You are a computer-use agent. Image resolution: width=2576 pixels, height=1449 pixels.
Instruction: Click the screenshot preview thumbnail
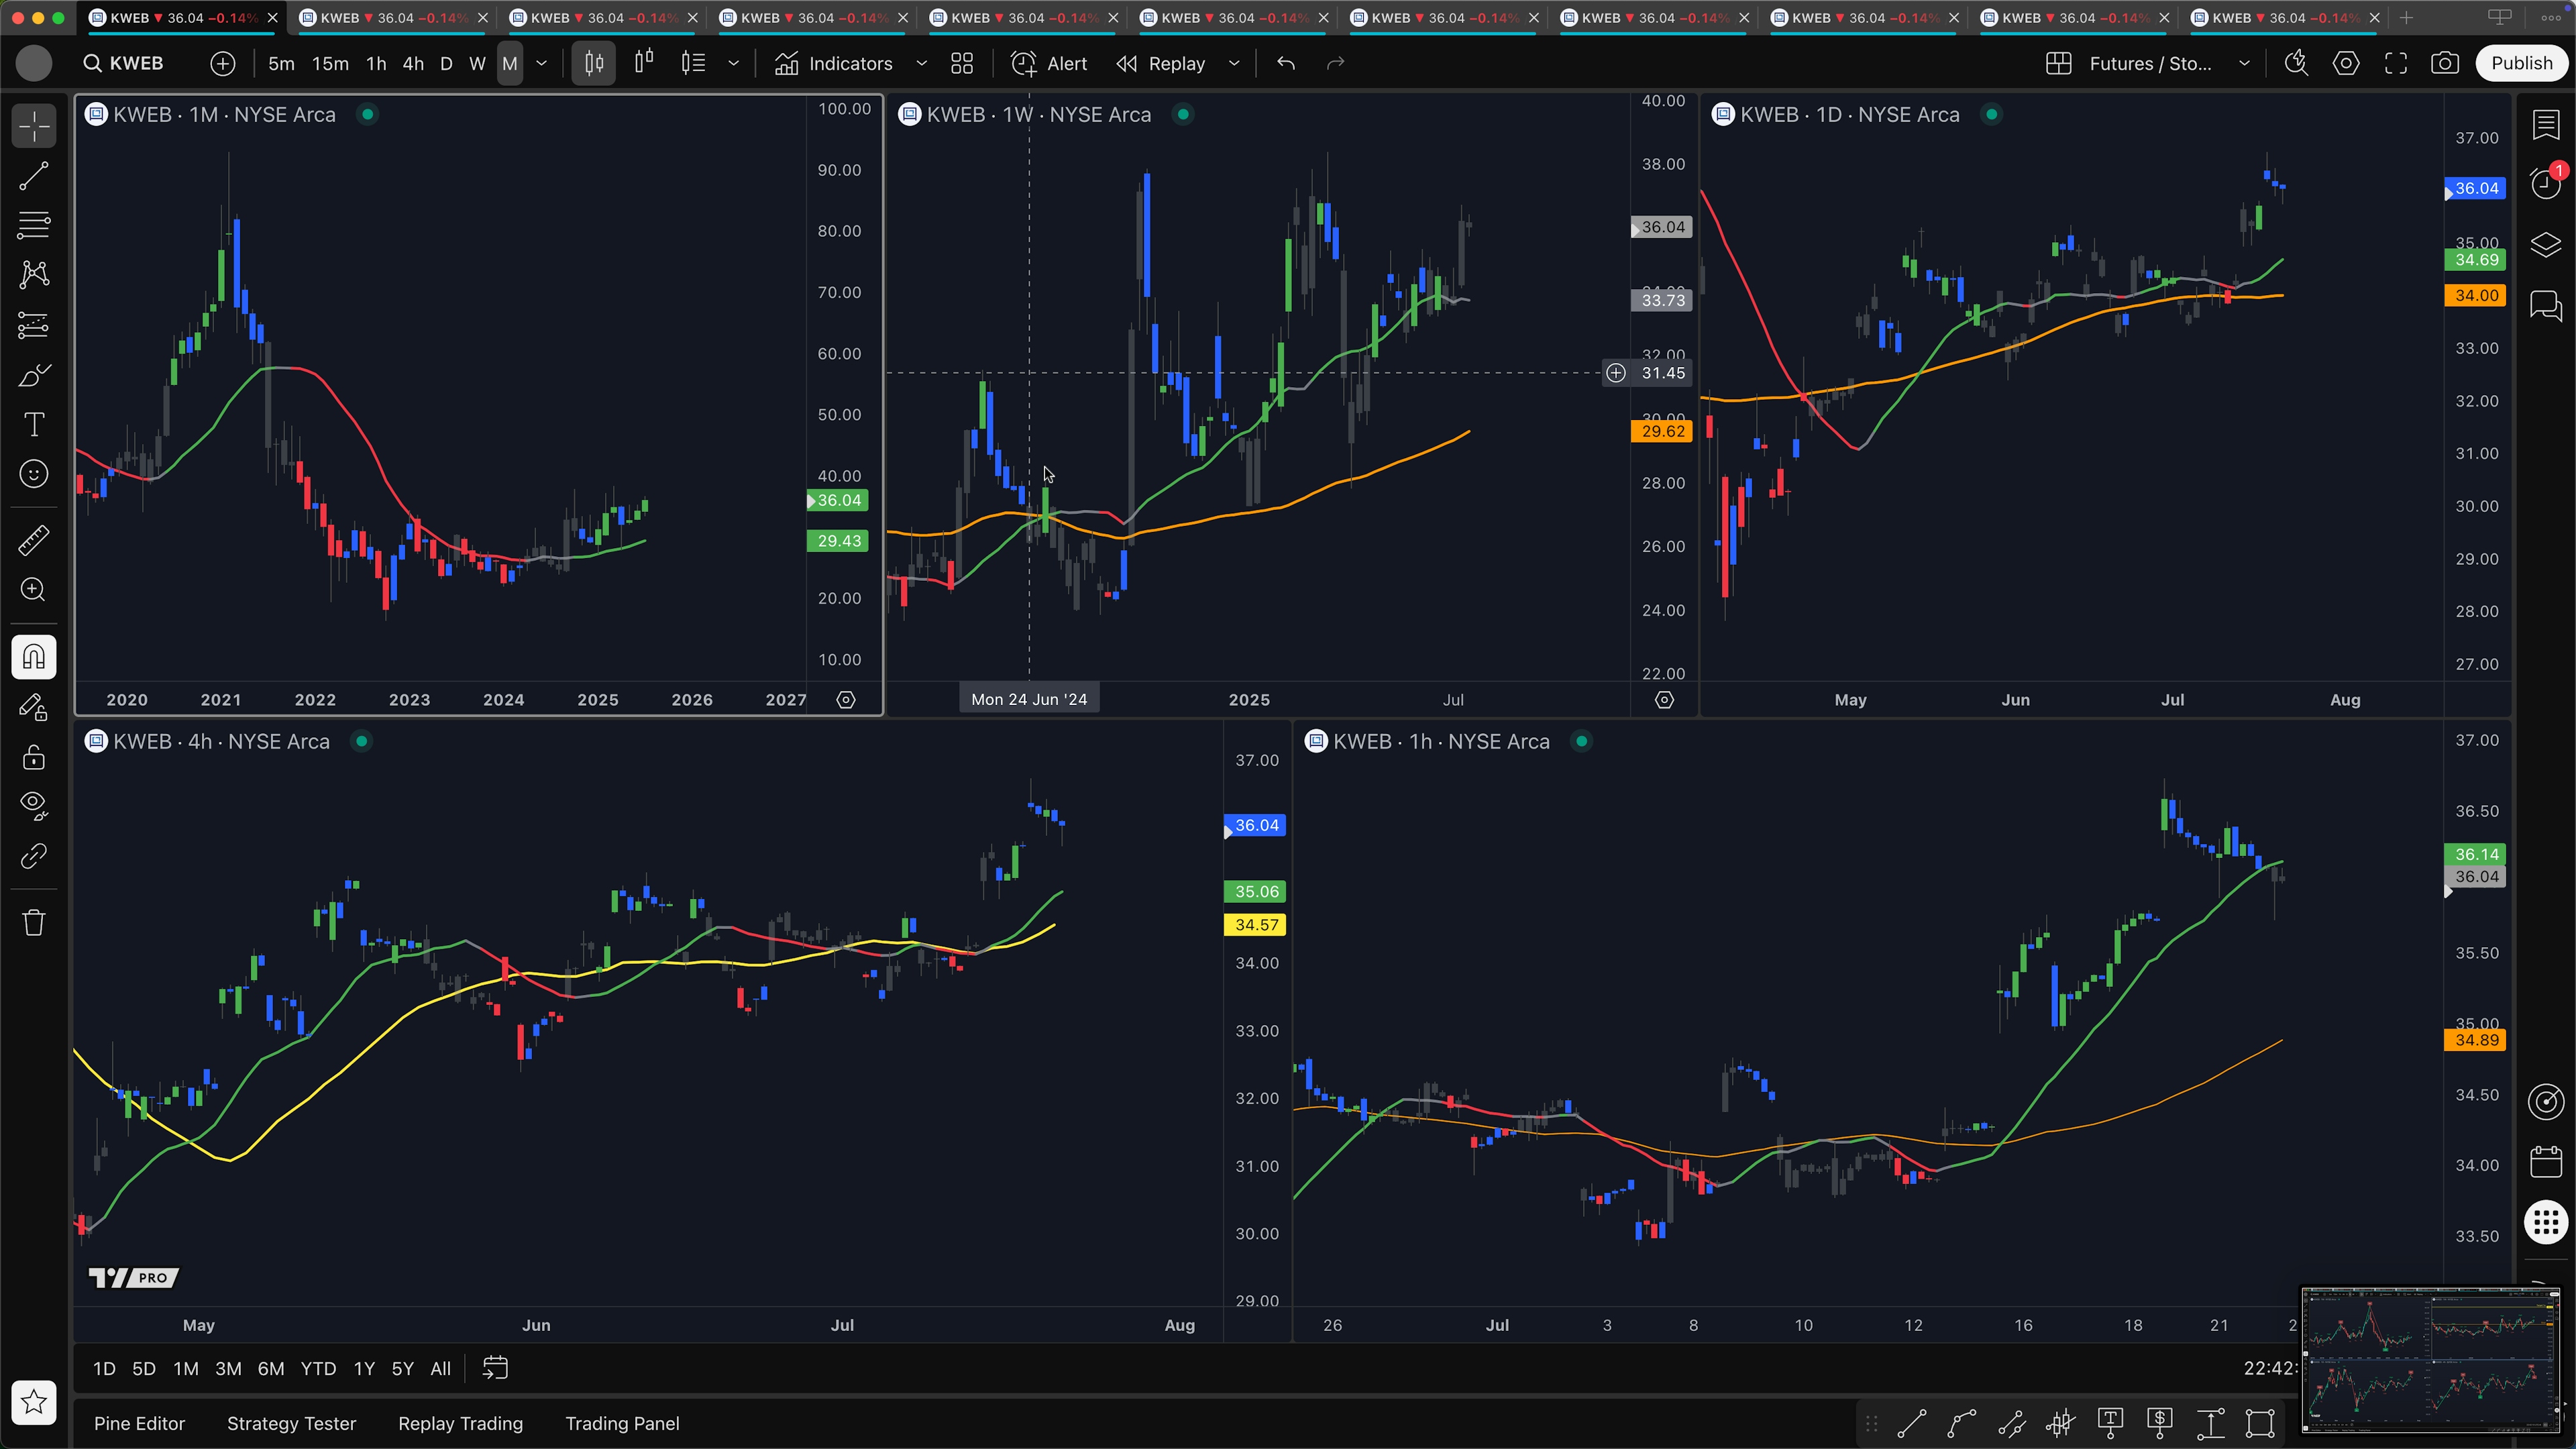(2431, 1360)
